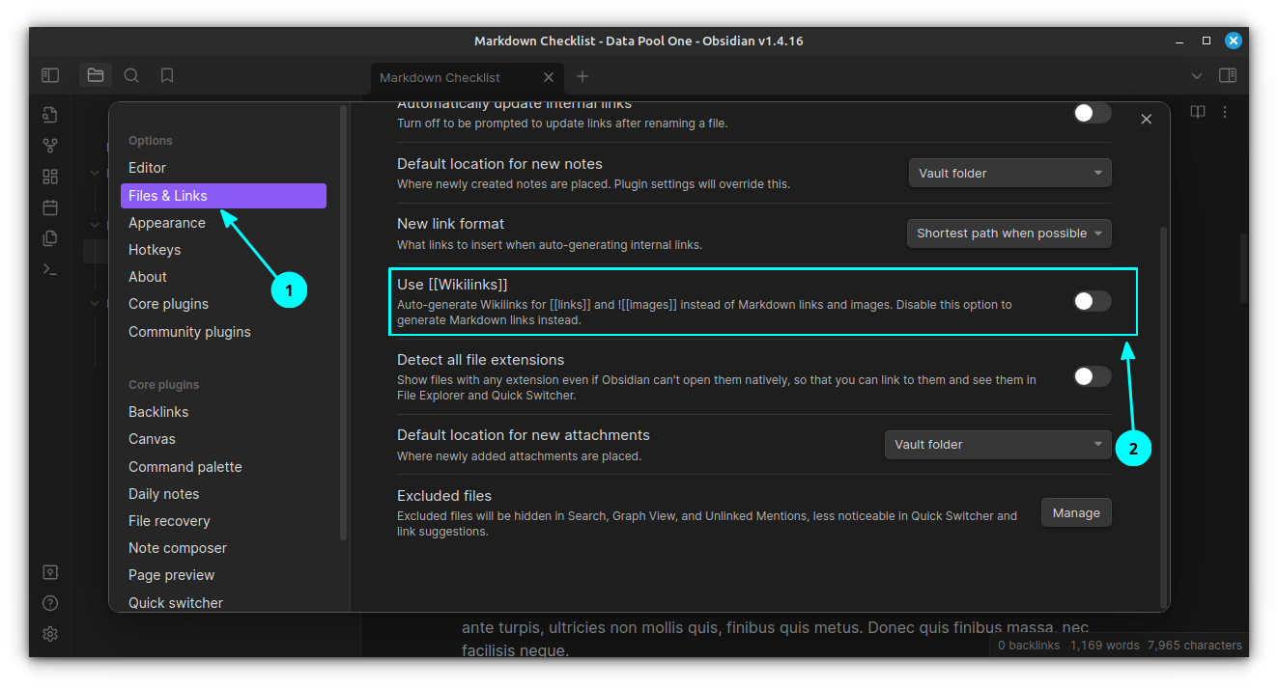Click the Manage excluded files button
The height and width of the screenshot is (688, 1278).
[x=1075, y=512]
